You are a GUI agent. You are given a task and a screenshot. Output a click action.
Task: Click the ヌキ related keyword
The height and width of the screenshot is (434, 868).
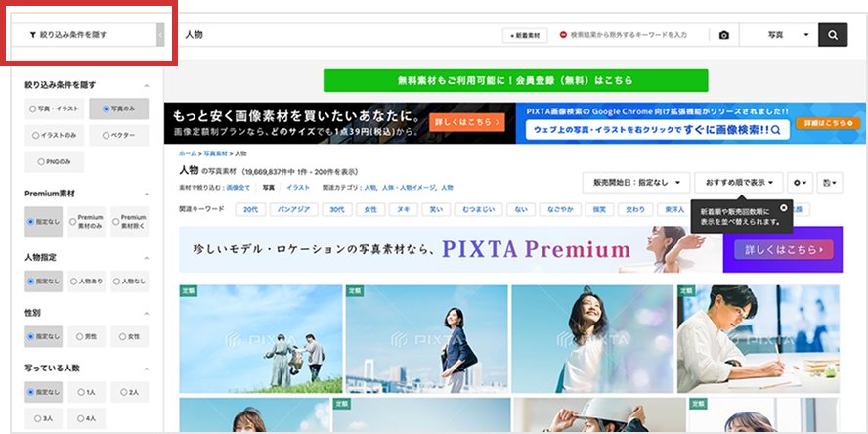click(403, 210)
